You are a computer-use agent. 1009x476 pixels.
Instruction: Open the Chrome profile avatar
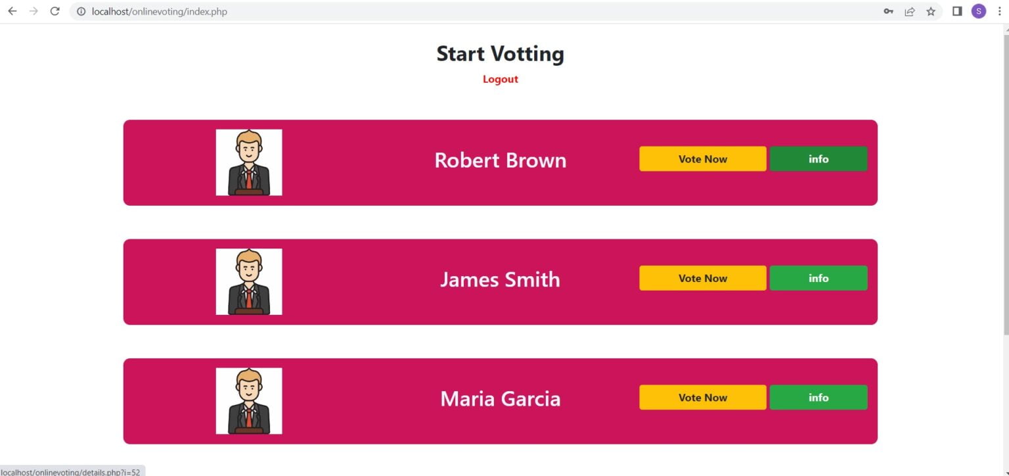coord(979,11)
